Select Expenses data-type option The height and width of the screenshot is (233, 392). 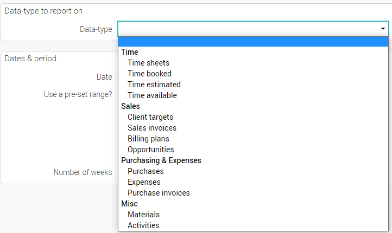click(144, 182)
